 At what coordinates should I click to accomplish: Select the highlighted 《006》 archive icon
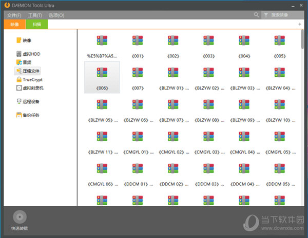tap(102, 73)
